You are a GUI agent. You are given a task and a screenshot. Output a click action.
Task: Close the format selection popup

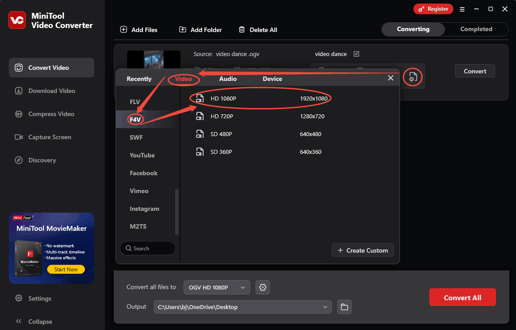pos(391,78)
